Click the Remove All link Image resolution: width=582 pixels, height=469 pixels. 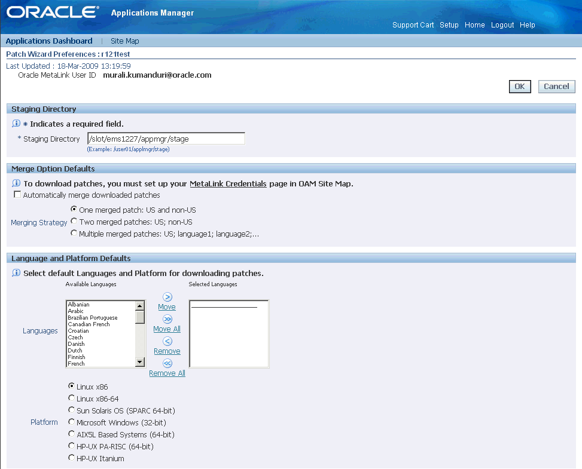[x=167, y=373]
